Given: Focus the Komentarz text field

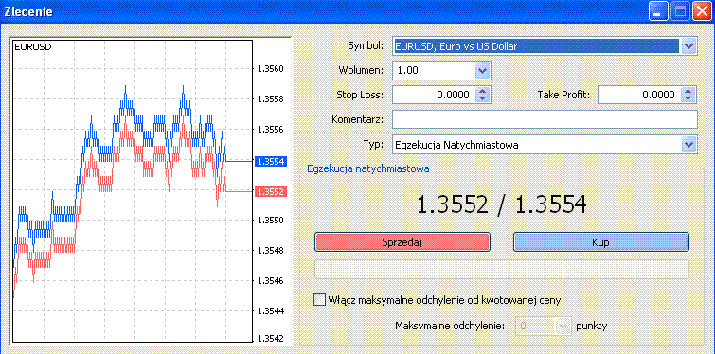Looking at the screenshot, I should 545,119.
